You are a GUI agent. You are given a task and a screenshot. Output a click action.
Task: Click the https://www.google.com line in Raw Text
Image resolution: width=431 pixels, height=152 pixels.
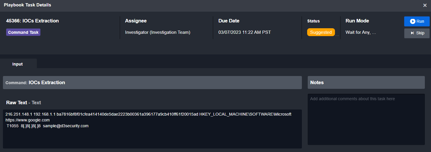click(28, 120)
